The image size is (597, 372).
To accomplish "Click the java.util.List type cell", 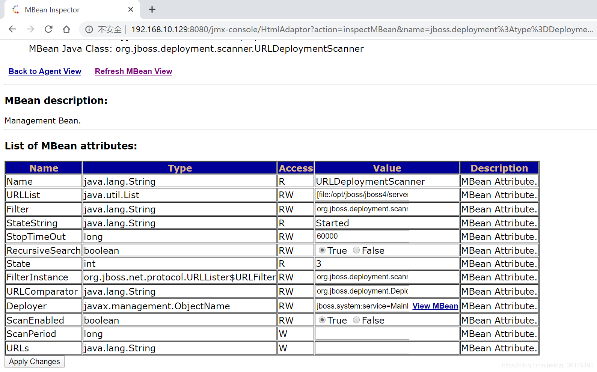I will (x=180, y=195).
